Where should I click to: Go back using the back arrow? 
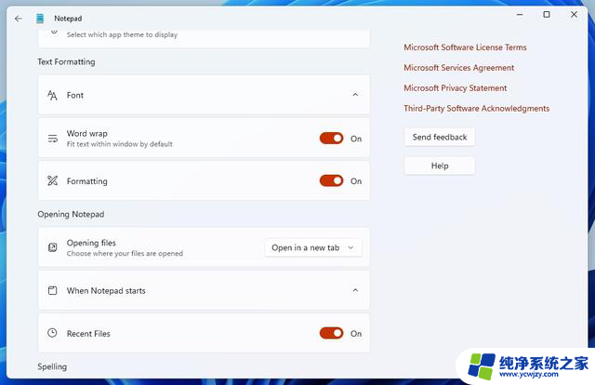(19, 19)
